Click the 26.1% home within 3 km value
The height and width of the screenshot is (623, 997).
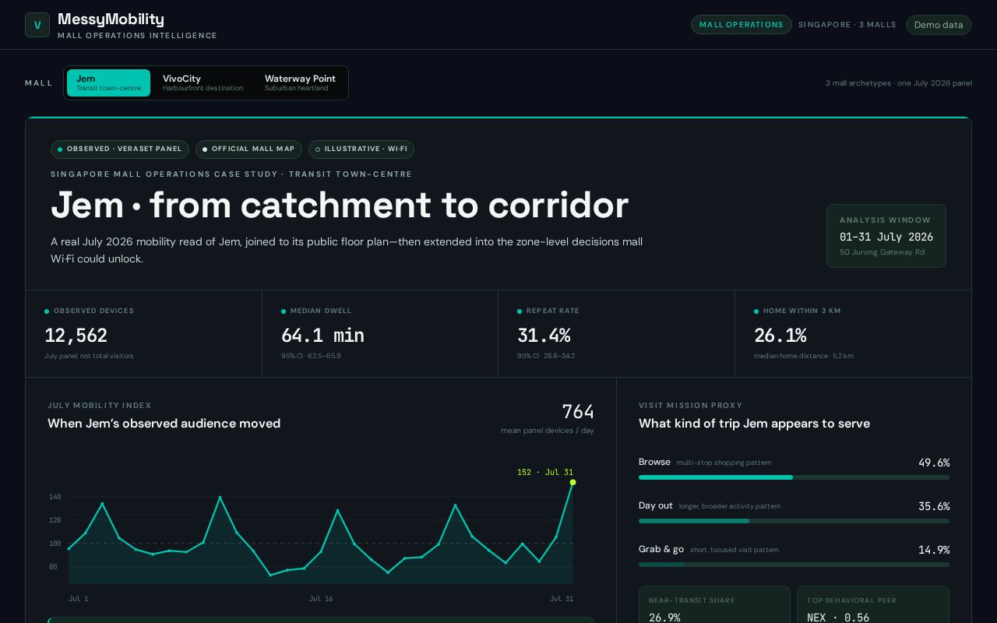(780, 336)
